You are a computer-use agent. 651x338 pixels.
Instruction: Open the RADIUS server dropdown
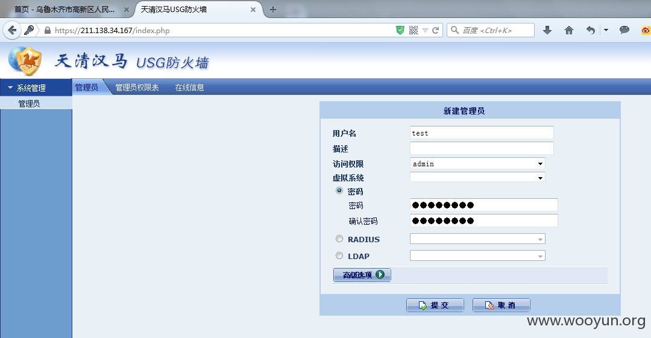pos(477,239)
